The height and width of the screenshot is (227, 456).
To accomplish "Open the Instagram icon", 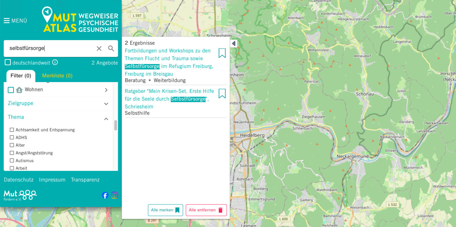I will 115,195.
